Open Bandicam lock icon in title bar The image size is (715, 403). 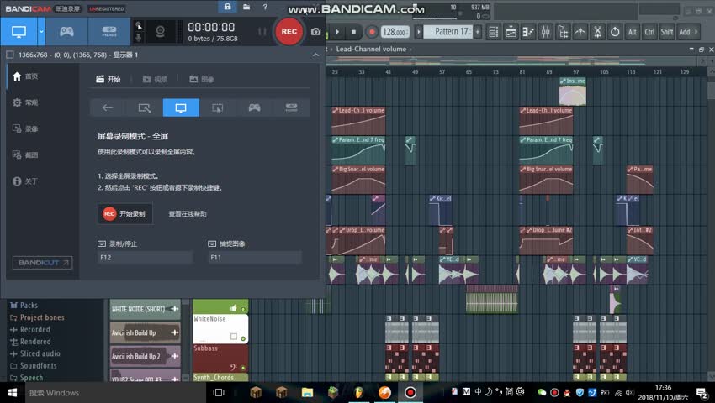(227, 7)
